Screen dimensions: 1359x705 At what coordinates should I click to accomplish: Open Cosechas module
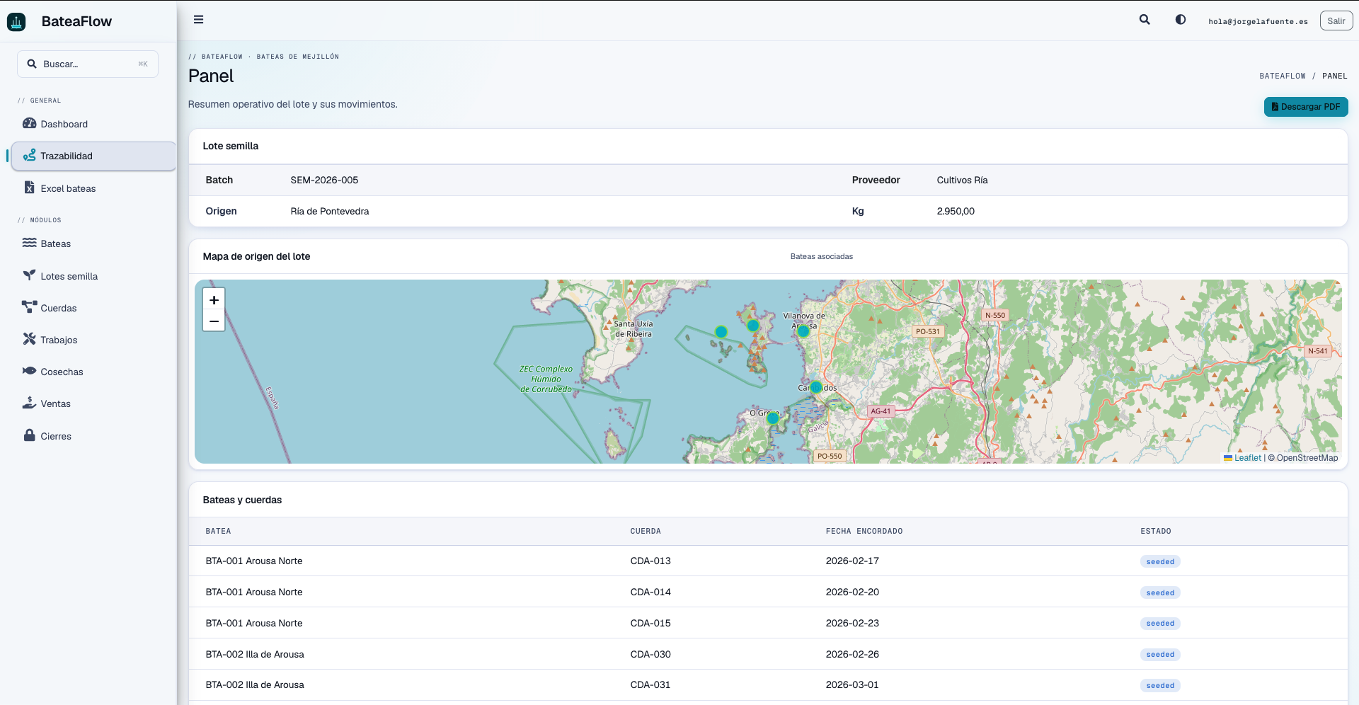click(x=93, y=372)
